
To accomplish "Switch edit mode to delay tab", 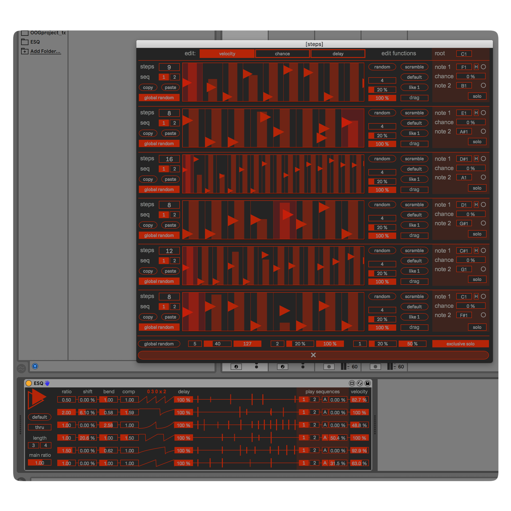I will point(338,54).
